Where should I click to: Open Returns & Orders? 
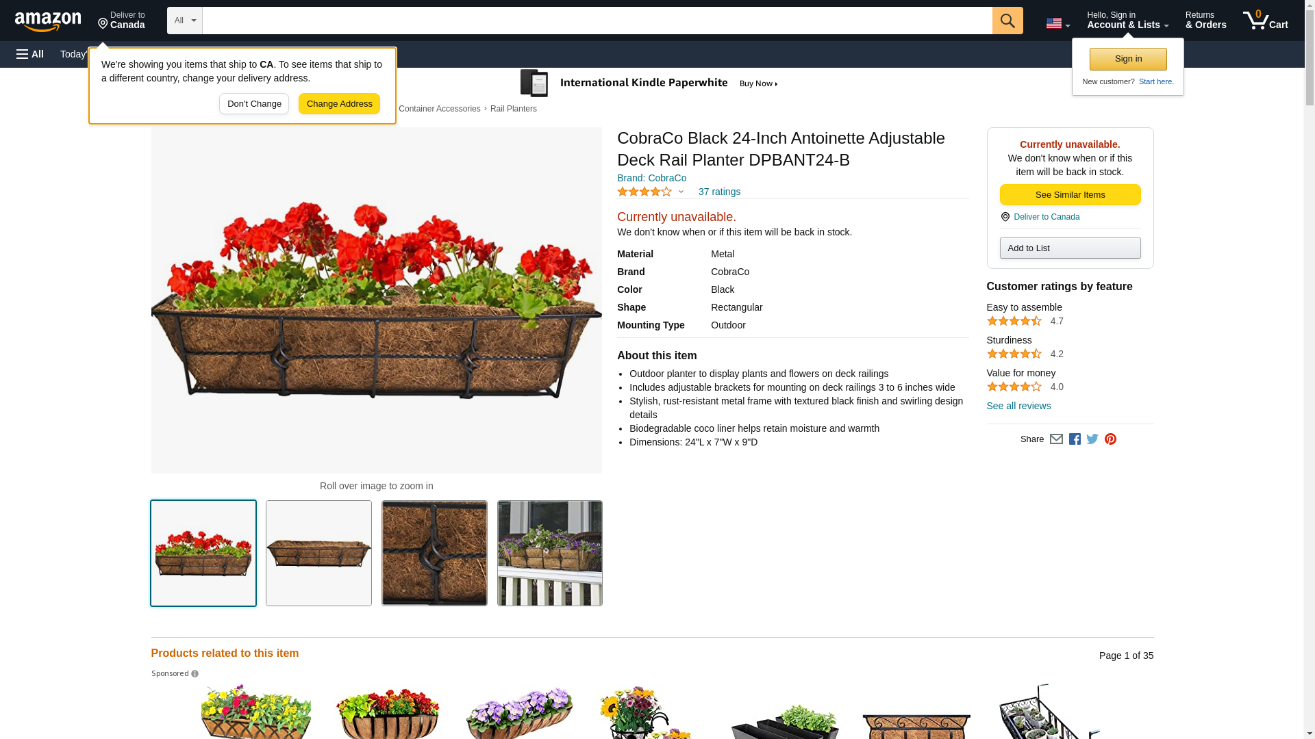pyautogui.click(x=1205, y=21)
